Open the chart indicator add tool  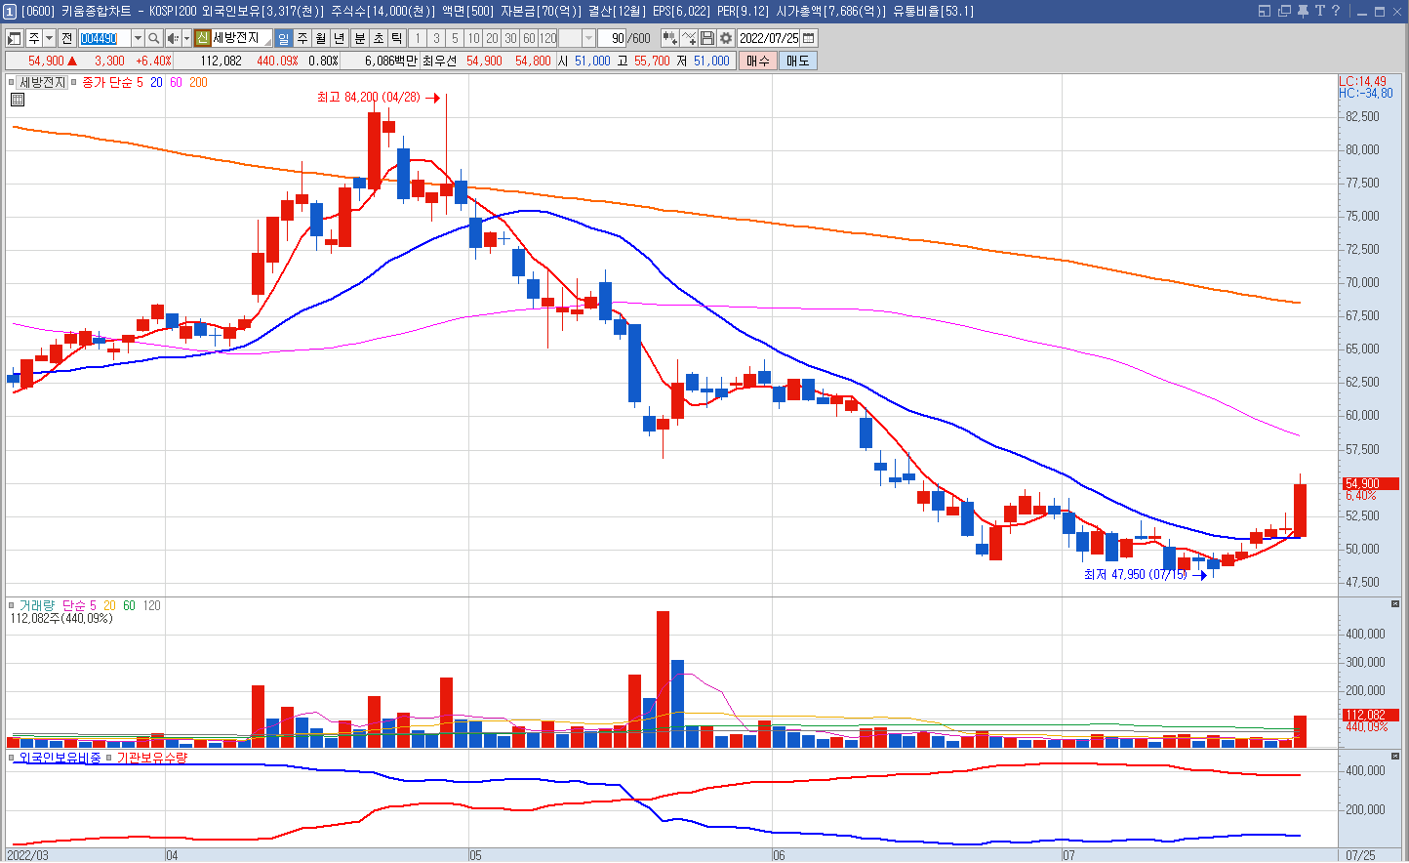pos(670,38)
